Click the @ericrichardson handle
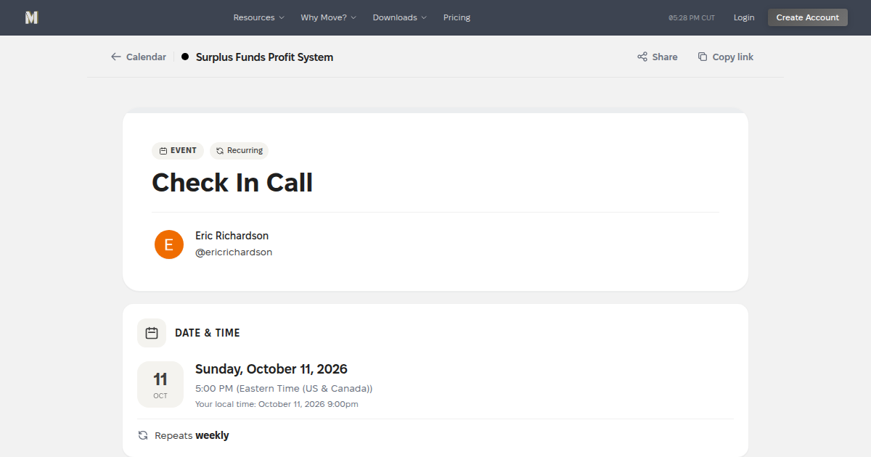871x457 pixels. pos(234,252)
